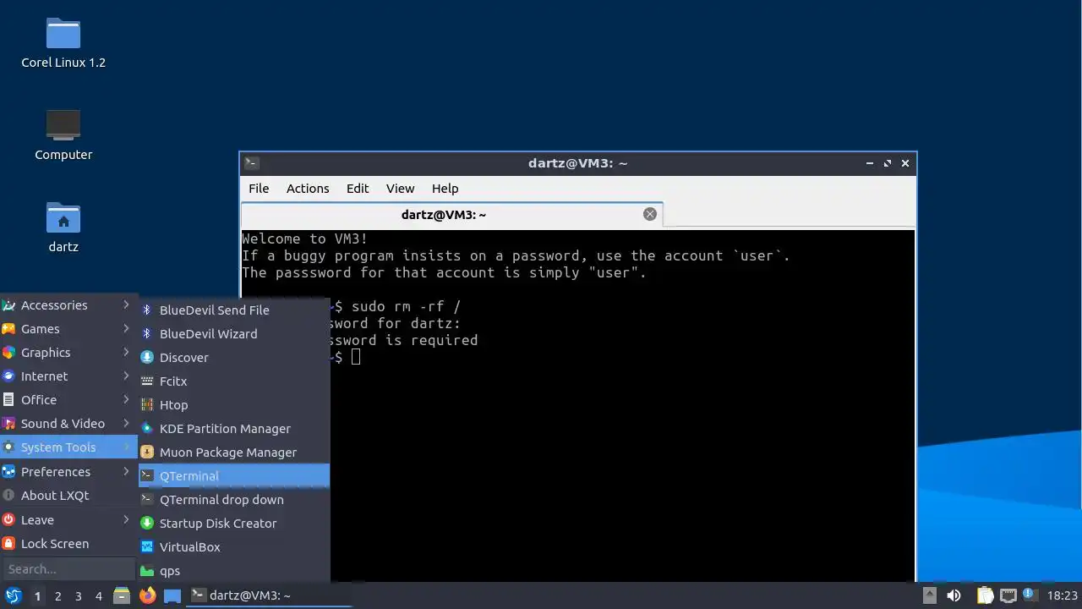The image size is (1082, 609).
Task: Click the 18:23 panel clock
Action: 1063,596
